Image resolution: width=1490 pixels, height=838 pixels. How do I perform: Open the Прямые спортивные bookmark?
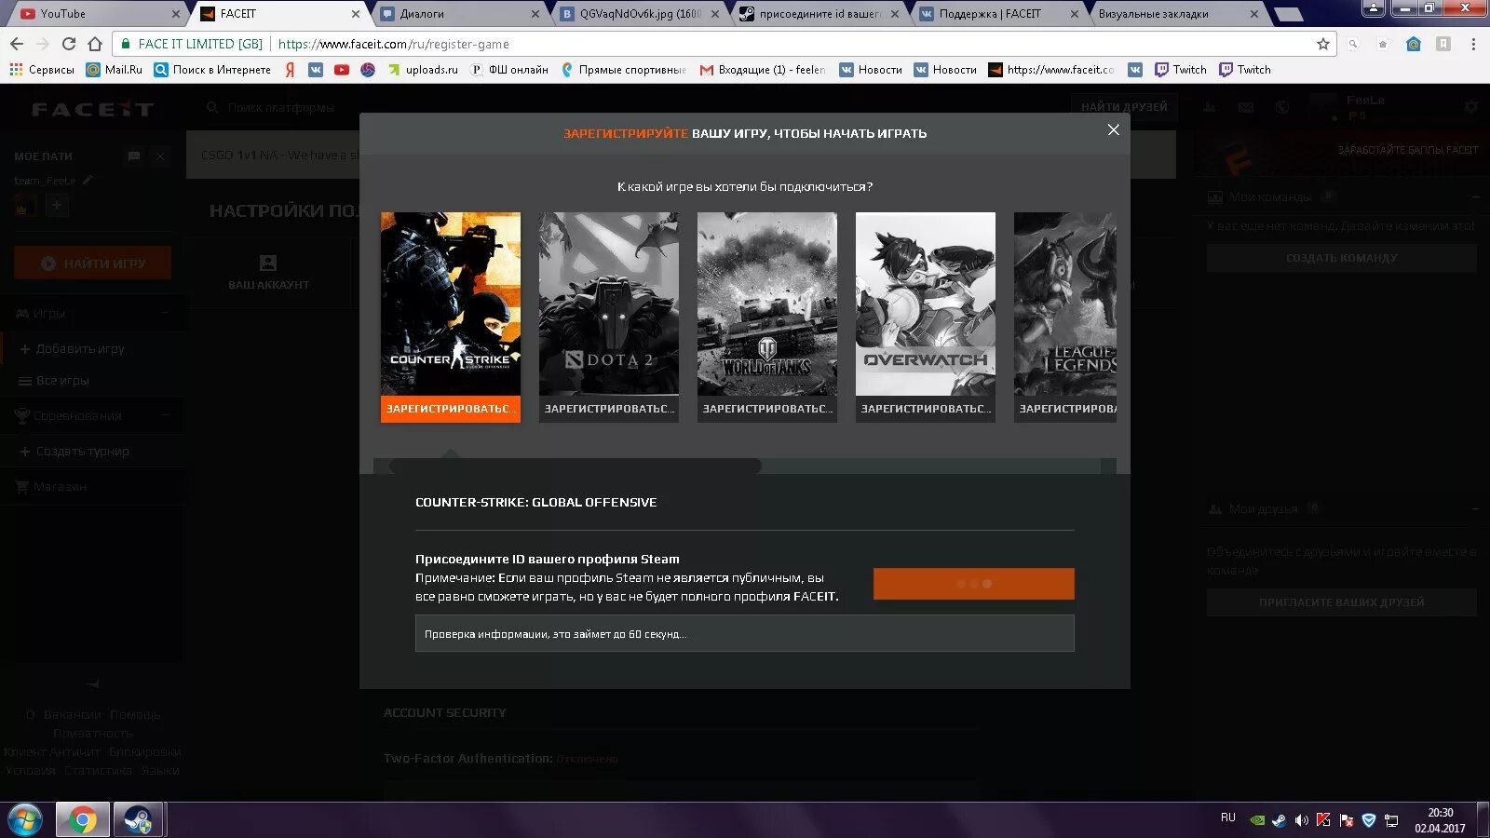pos(624,70)
